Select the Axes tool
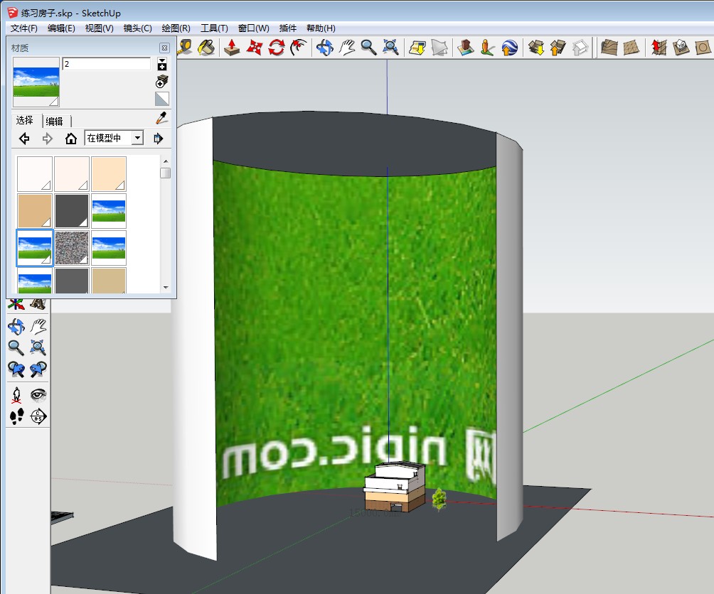 click(x=16, y=304)
